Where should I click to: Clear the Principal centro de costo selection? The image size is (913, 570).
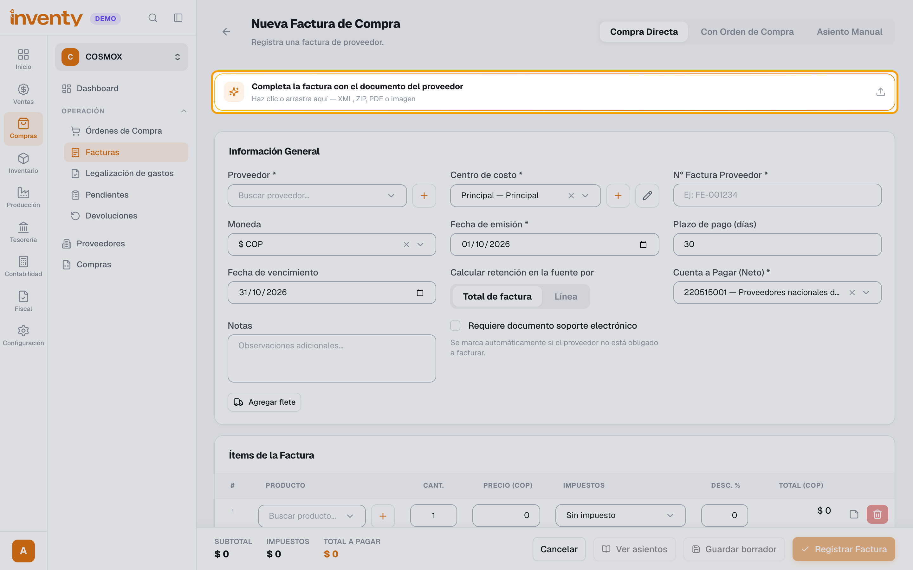[571, 195]
